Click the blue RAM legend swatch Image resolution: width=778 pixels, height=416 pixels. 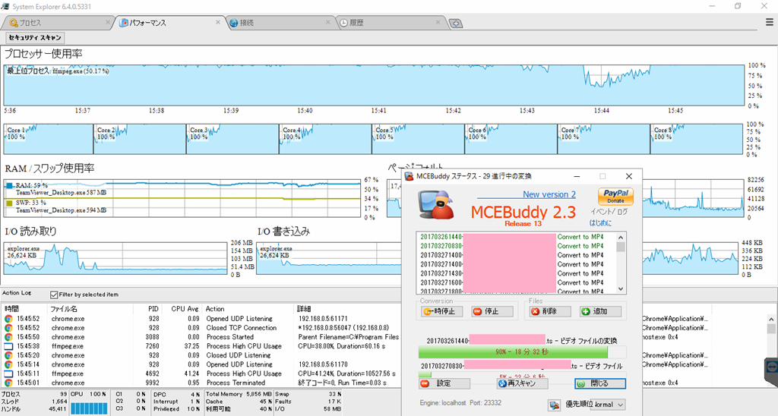coord(9,185)
